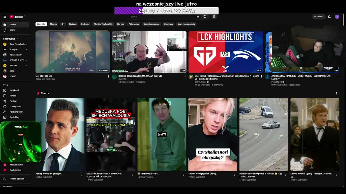Image resolution: width=346 pixels, height=194 pixels.
Task: Select the Ostatnio przesłane chip
Action: [151, 24]
